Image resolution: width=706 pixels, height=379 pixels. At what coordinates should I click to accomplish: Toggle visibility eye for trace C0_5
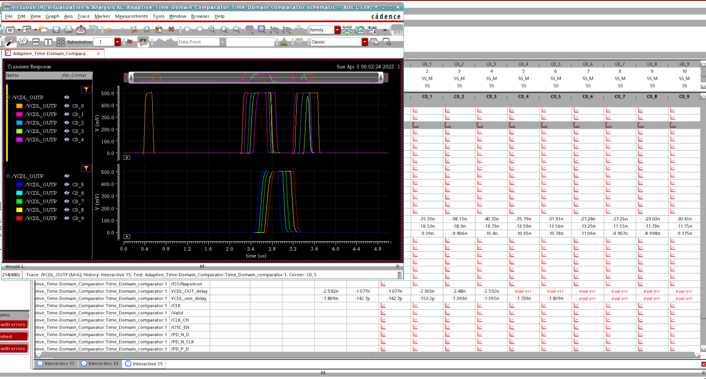(x=67, y=185)
